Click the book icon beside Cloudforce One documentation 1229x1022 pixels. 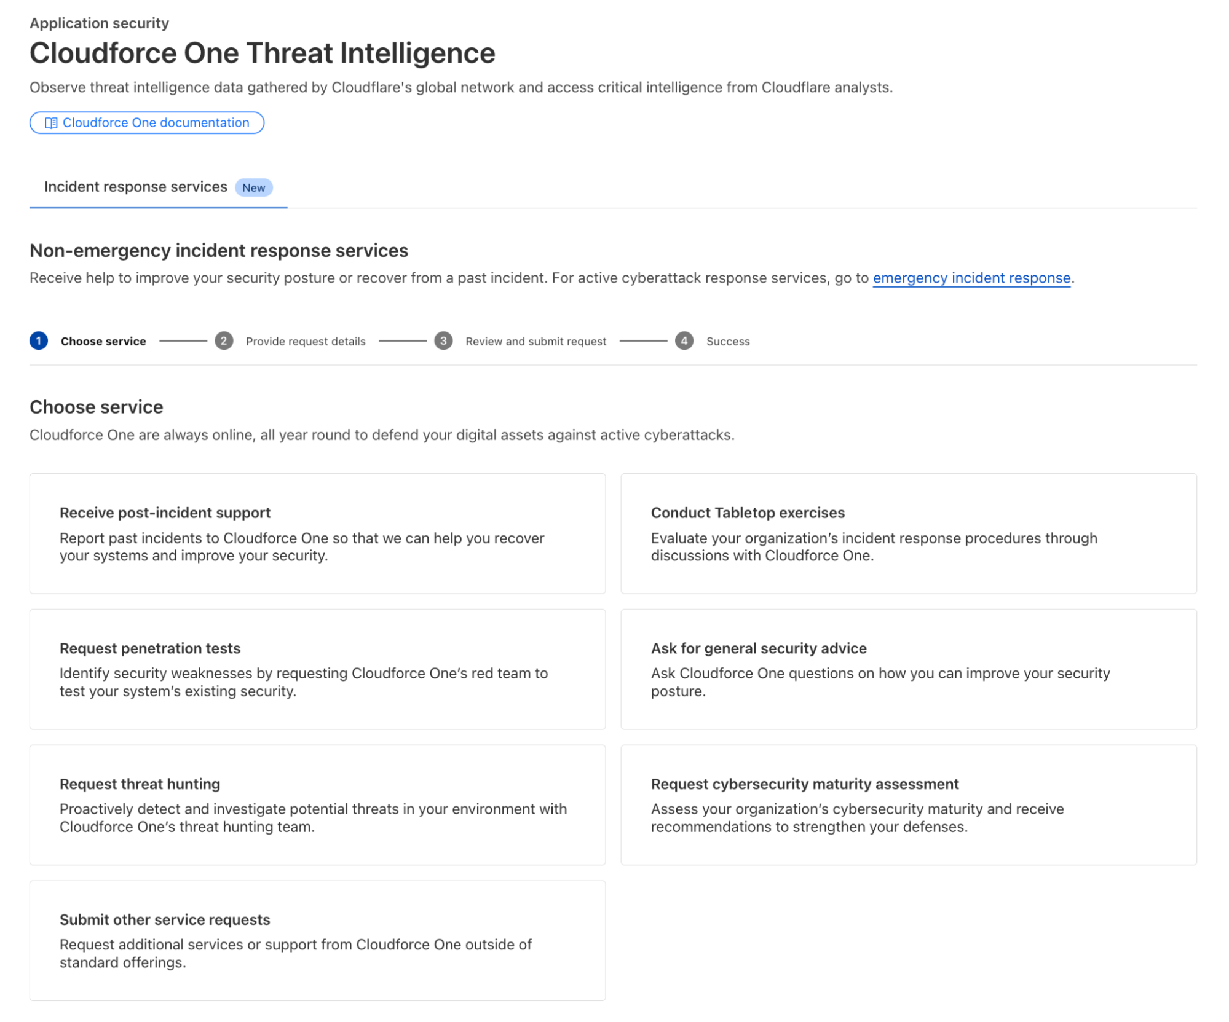click(51, 123)
